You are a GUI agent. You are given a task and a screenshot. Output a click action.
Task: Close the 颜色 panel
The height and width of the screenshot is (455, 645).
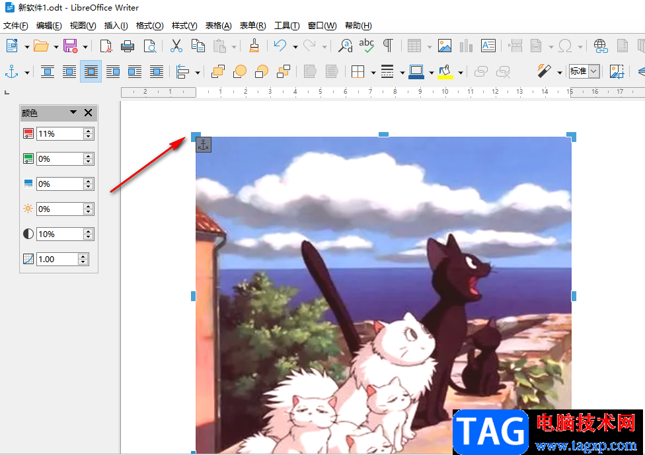[x=88, y=113]
